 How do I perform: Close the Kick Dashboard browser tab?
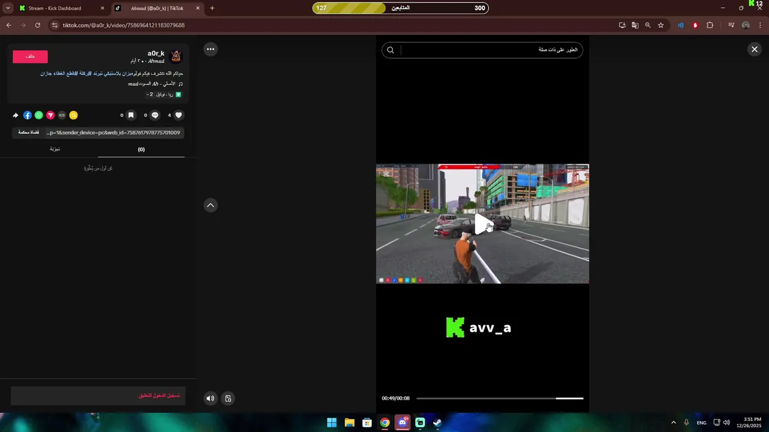pos(102,8)
